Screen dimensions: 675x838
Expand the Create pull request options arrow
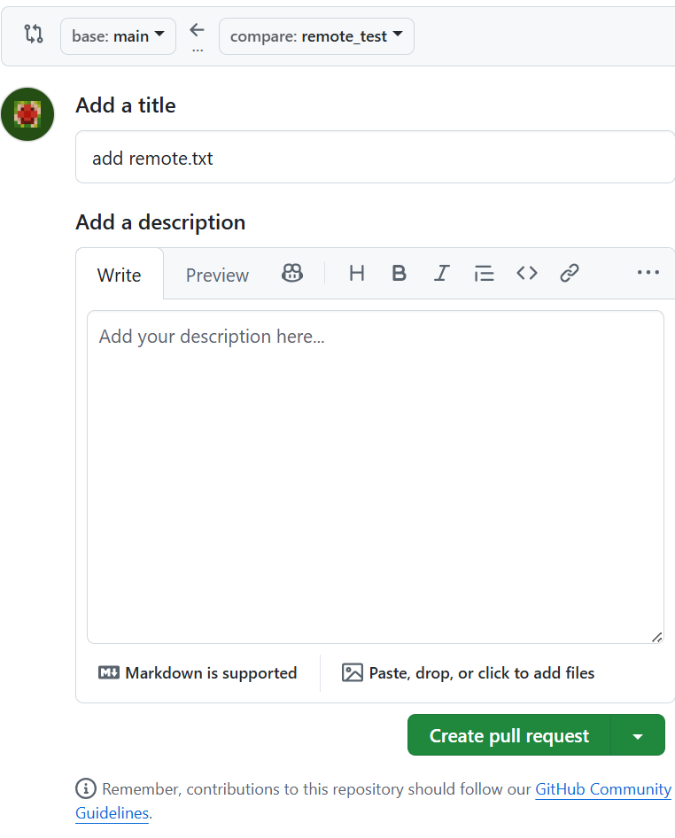[x=638, y=736]
